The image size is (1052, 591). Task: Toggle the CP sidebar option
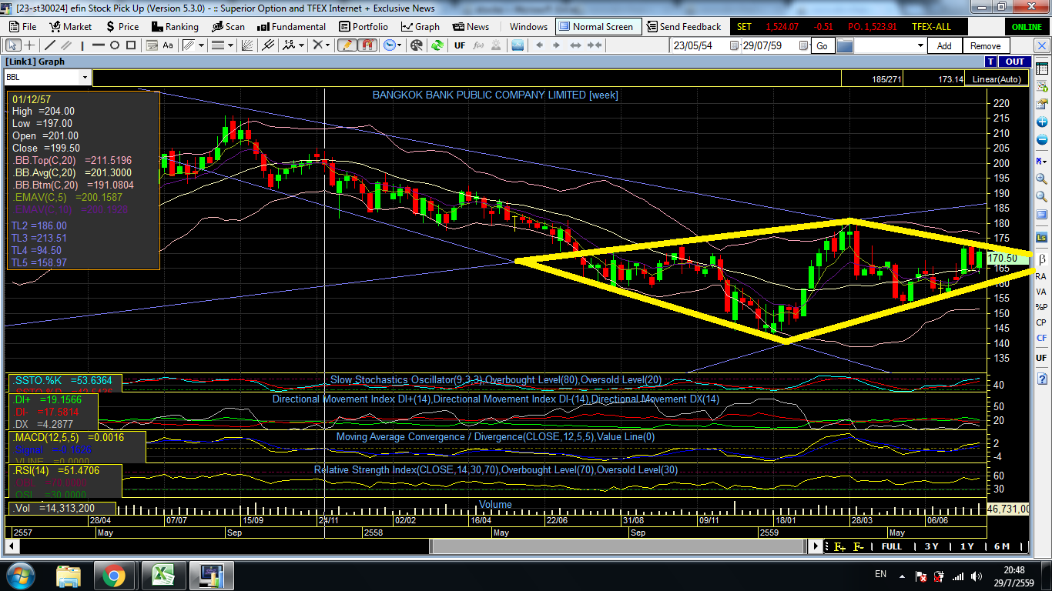coord(1041,322)
